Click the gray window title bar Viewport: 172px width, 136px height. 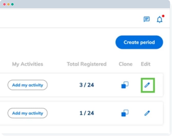point(90,4)
